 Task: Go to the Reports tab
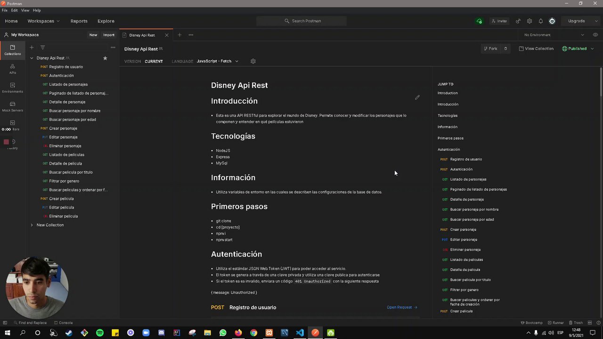tap(79, 21)
